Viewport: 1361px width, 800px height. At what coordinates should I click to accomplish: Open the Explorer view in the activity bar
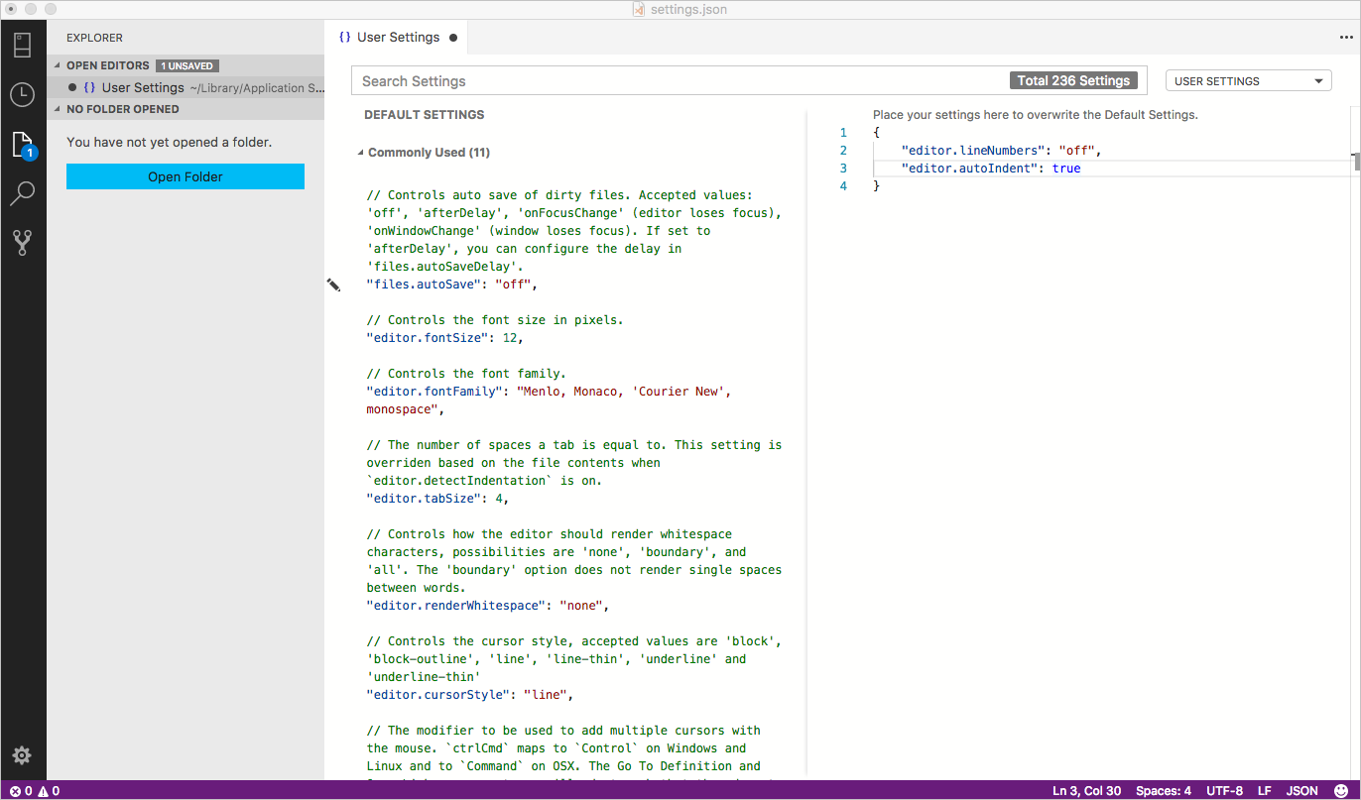coord(22,143)
